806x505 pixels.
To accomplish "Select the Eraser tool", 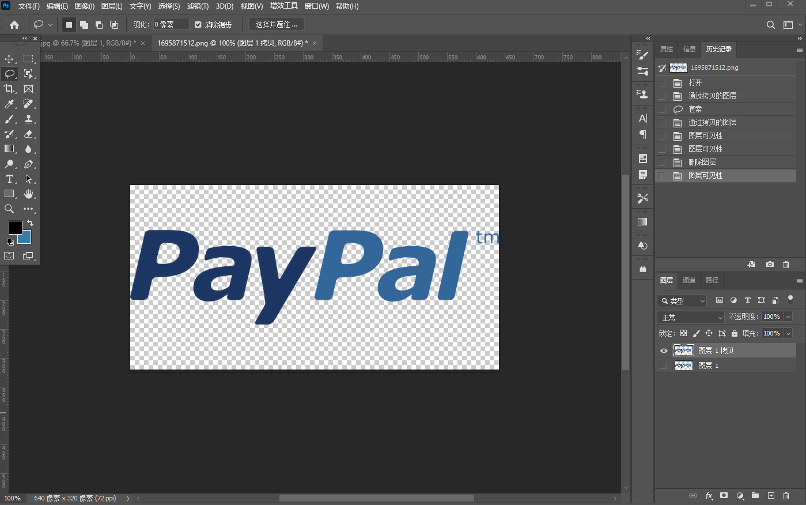I will tap(28, 134).
